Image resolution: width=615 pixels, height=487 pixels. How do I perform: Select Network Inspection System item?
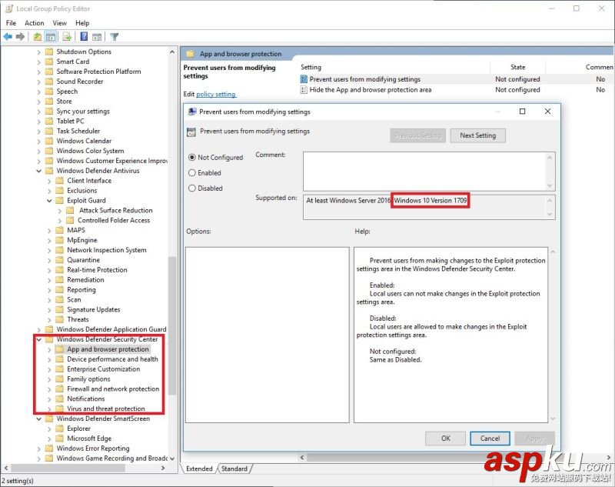(x=107, y=250)
